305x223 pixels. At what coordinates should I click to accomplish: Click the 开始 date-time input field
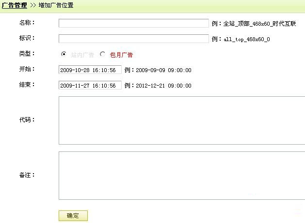point(90,70)
